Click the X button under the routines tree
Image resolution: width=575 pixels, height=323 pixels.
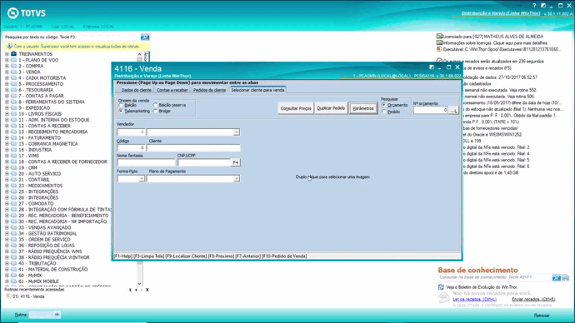pos(147,290)
